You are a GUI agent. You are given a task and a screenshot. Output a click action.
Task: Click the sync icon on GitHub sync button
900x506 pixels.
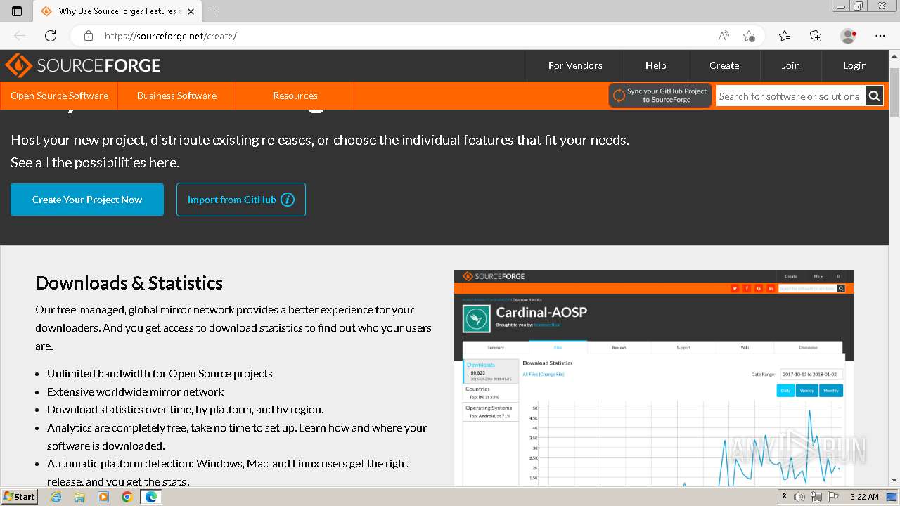point(619,96)
